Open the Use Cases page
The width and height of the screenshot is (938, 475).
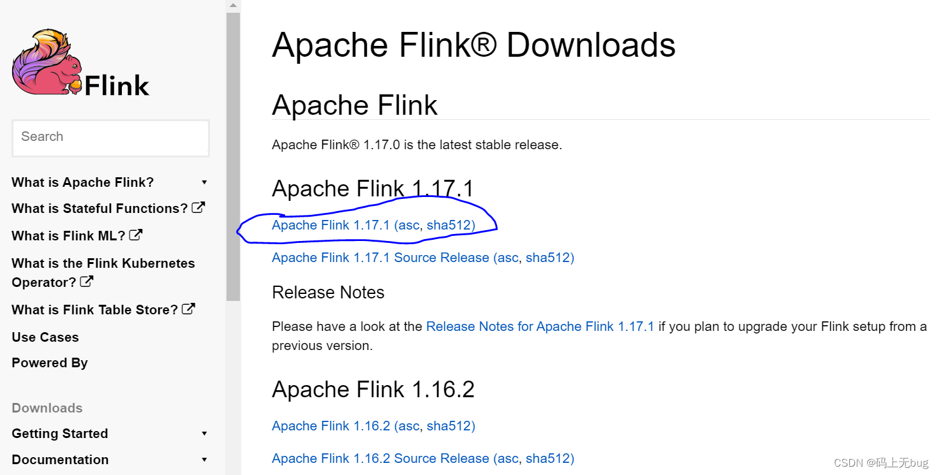(x=45, y=337)
